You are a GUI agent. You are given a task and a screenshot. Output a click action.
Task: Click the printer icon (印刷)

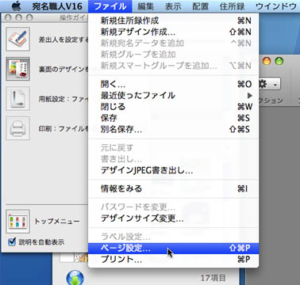click(x=17, y=128)
